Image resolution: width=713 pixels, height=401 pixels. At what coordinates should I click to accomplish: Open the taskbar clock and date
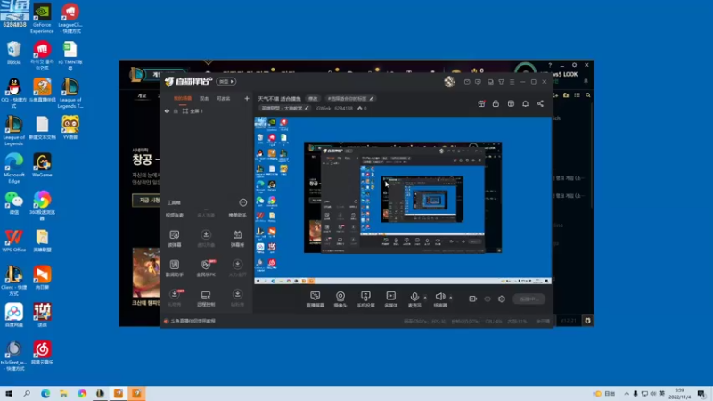point(680,393)
